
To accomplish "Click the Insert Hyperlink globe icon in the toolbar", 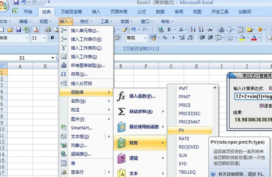I will point(161,30).
